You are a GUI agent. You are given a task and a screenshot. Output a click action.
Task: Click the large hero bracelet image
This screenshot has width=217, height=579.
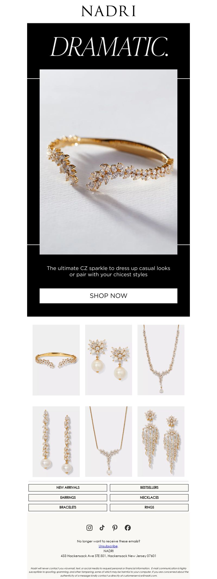click(x=108, y=162)
